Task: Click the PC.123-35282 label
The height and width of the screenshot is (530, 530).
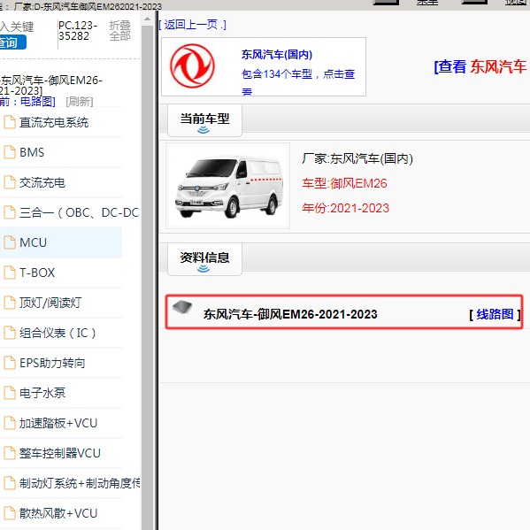Action: (78, 31)
